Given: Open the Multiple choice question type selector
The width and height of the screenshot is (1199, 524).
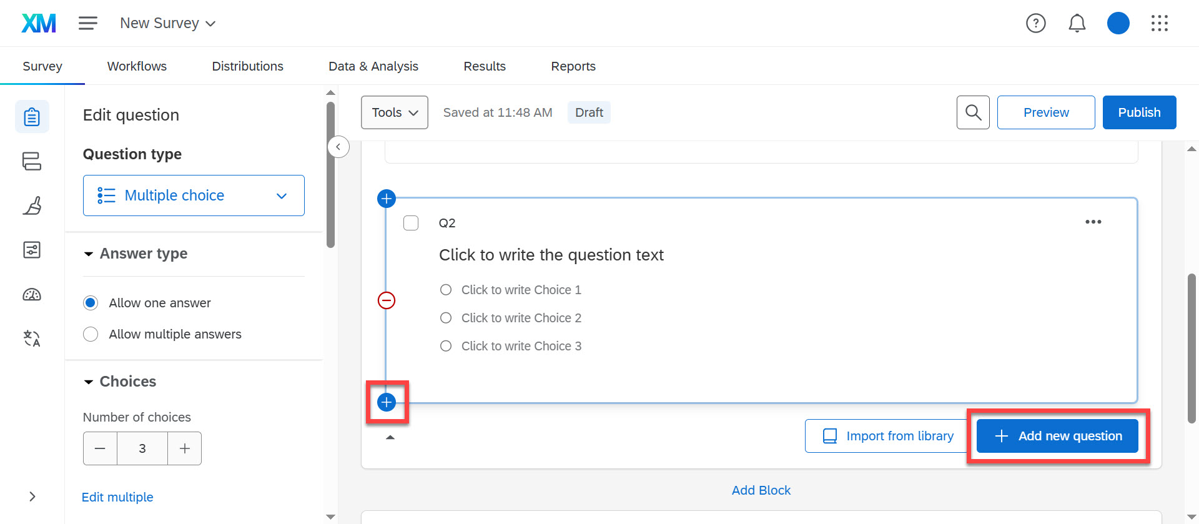Looking at the screenshot, I should click(x=194, y=195).
